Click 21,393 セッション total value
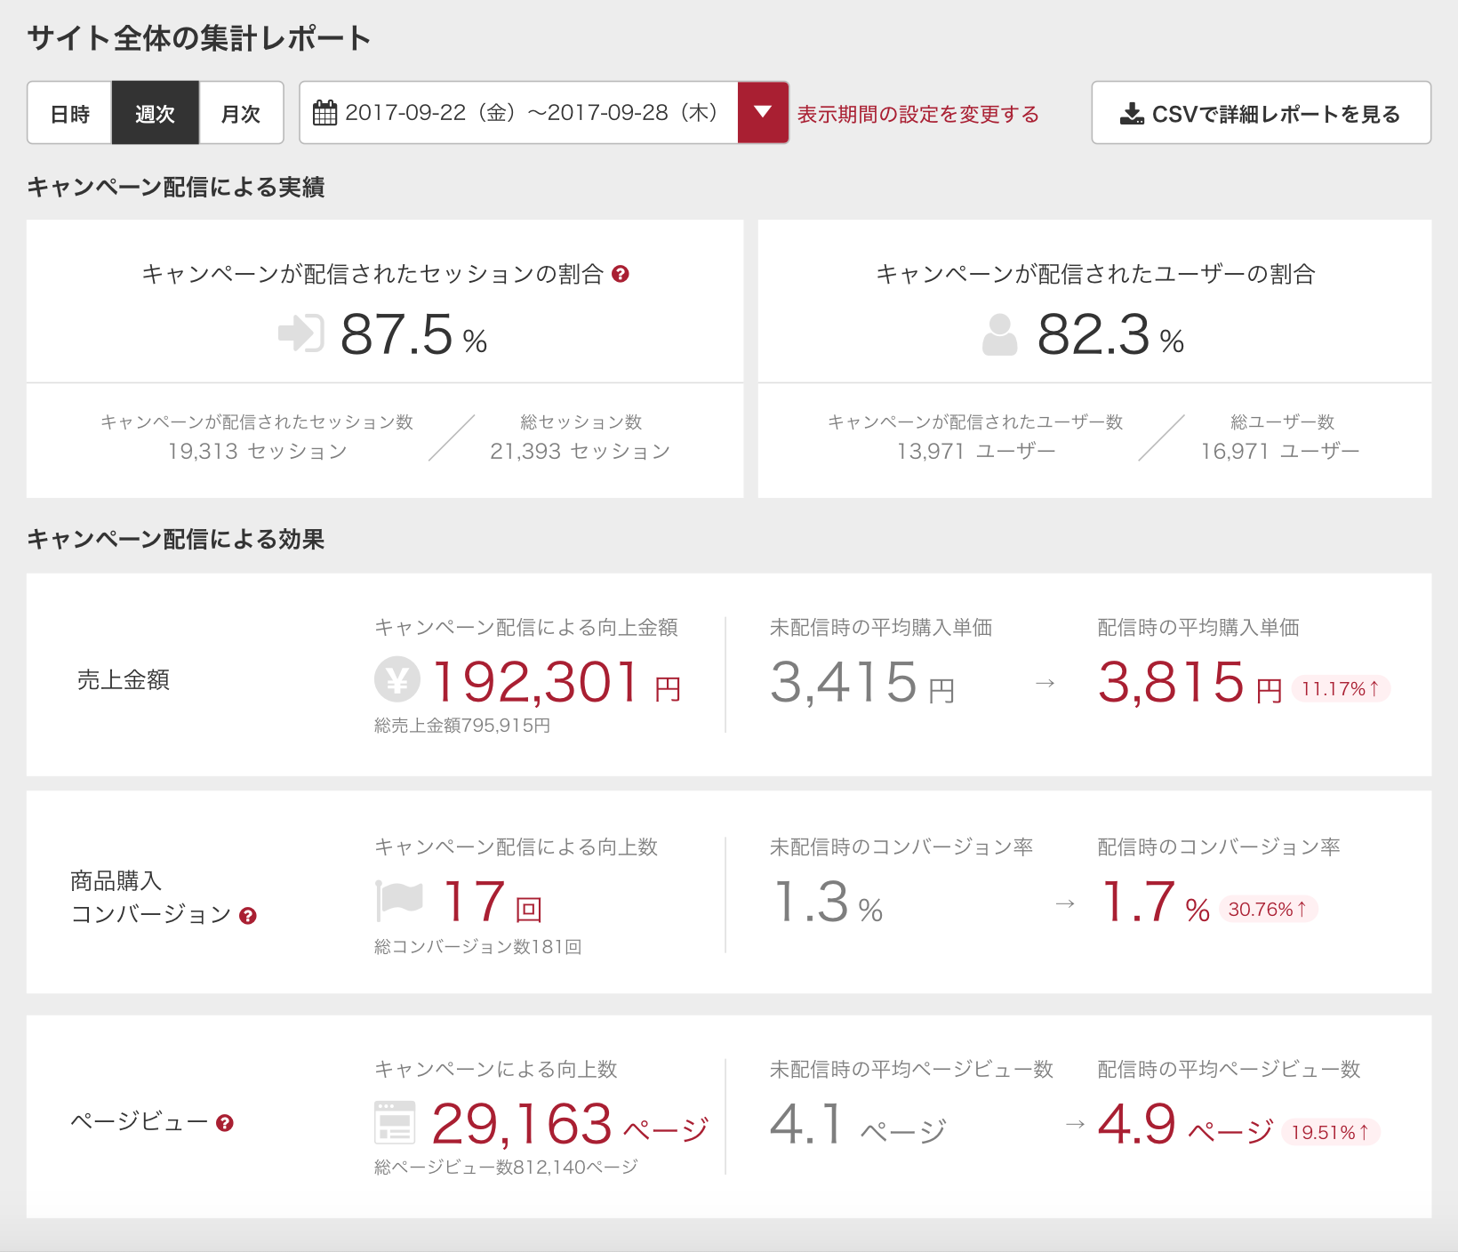The height and width of the screenshot is (1252, 1458). (580, 451)
